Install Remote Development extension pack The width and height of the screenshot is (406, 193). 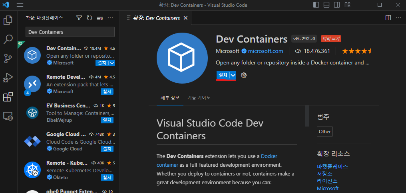click(107, 92)
